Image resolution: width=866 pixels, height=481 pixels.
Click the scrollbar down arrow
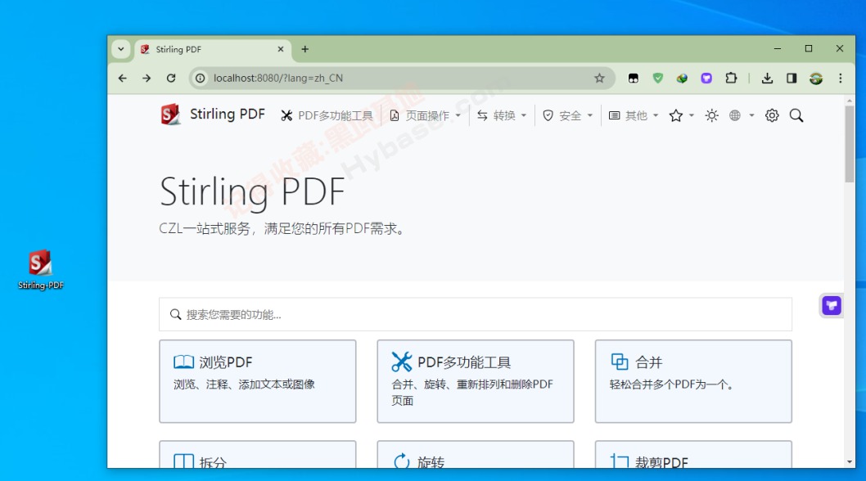click(850, 461)
